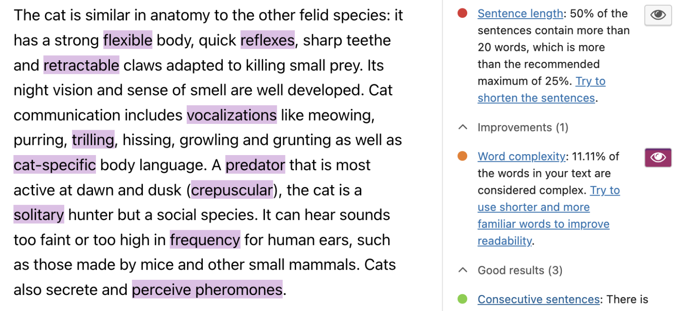Screen dimensions: 686x311
Task: Click the Consecutive sentences link
Action: (x=538, y=299)
